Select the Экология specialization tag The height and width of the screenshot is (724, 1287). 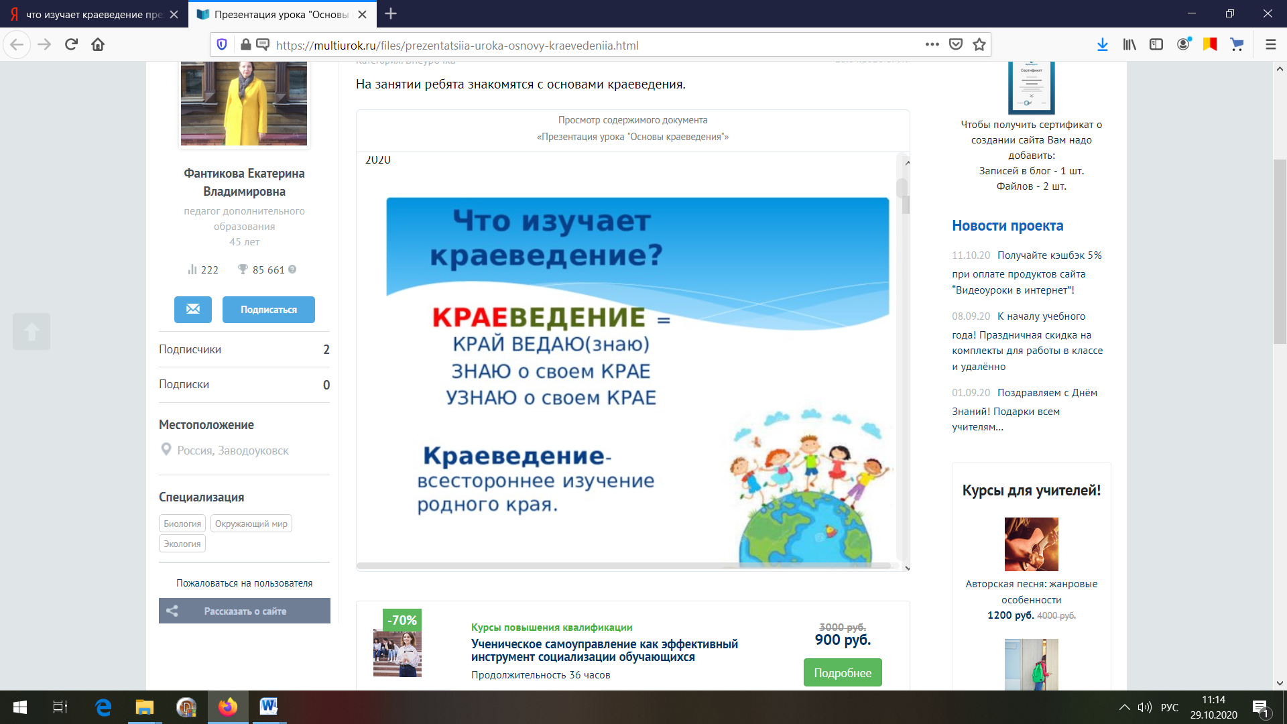(182, 544)
